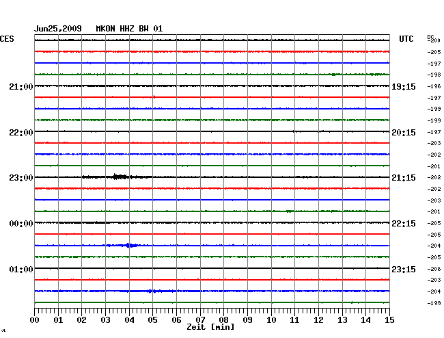The height and width of the screenshot is (338, 444).
Task: Click the 14 minute axis tick label
Action: [x=365, y=320]
